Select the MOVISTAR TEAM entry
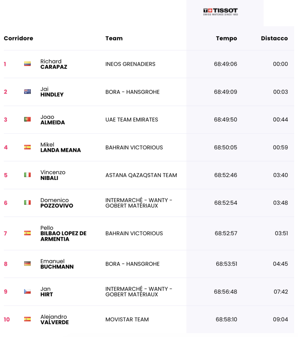The height and width of the screenshot is (337, 298). point(127,319)
